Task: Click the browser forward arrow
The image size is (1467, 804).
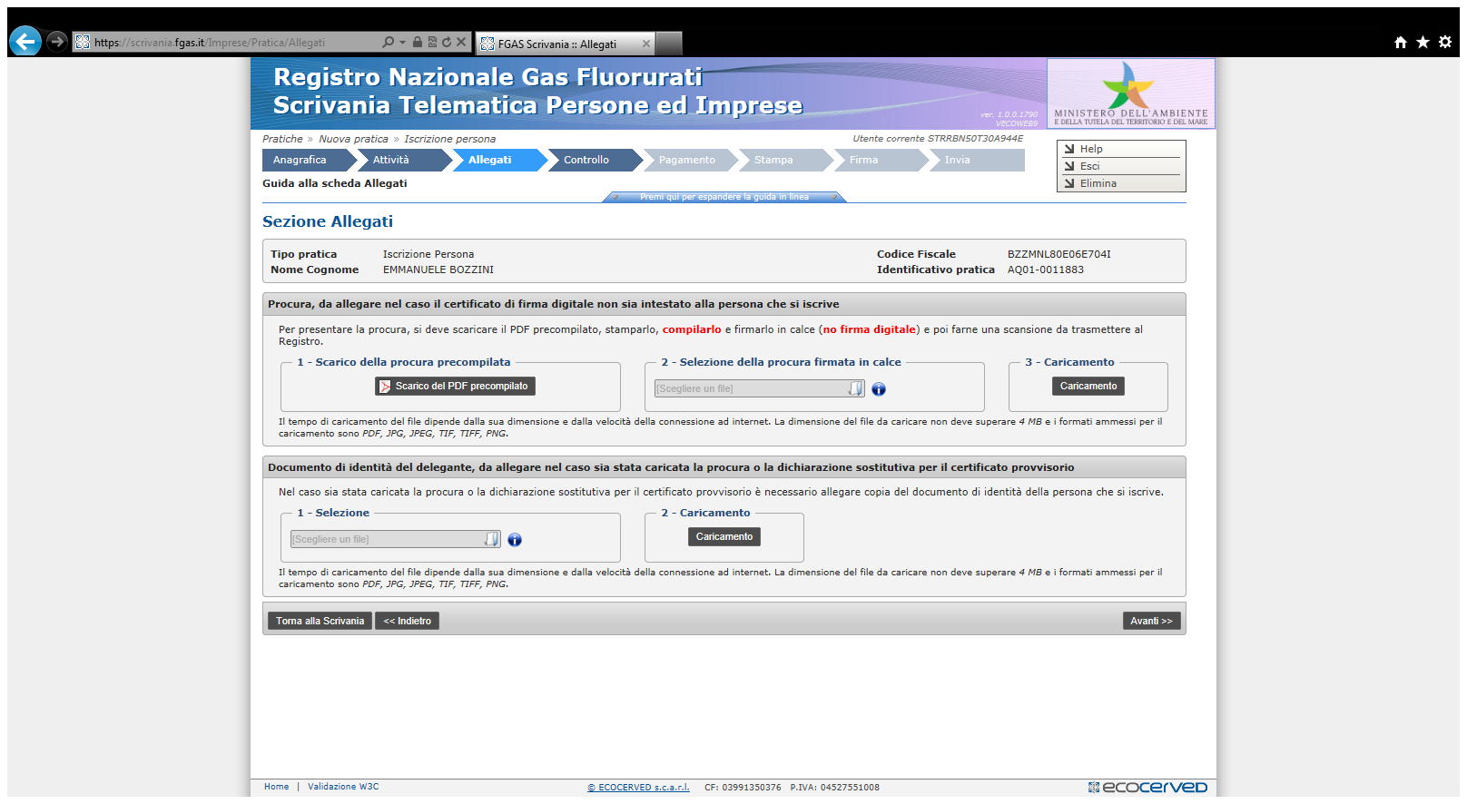Action: click(x=57, y=42)
